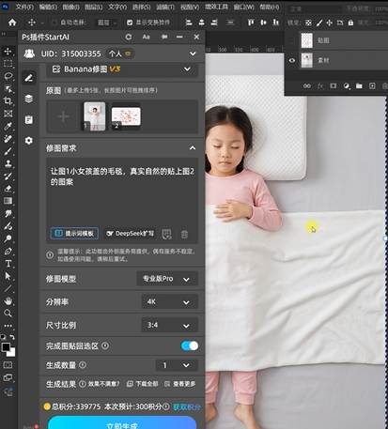The width and height of the screenshot is (388, 429).
Task: Add a layer mask in Layers panel
Action: (x=333, y=85)
